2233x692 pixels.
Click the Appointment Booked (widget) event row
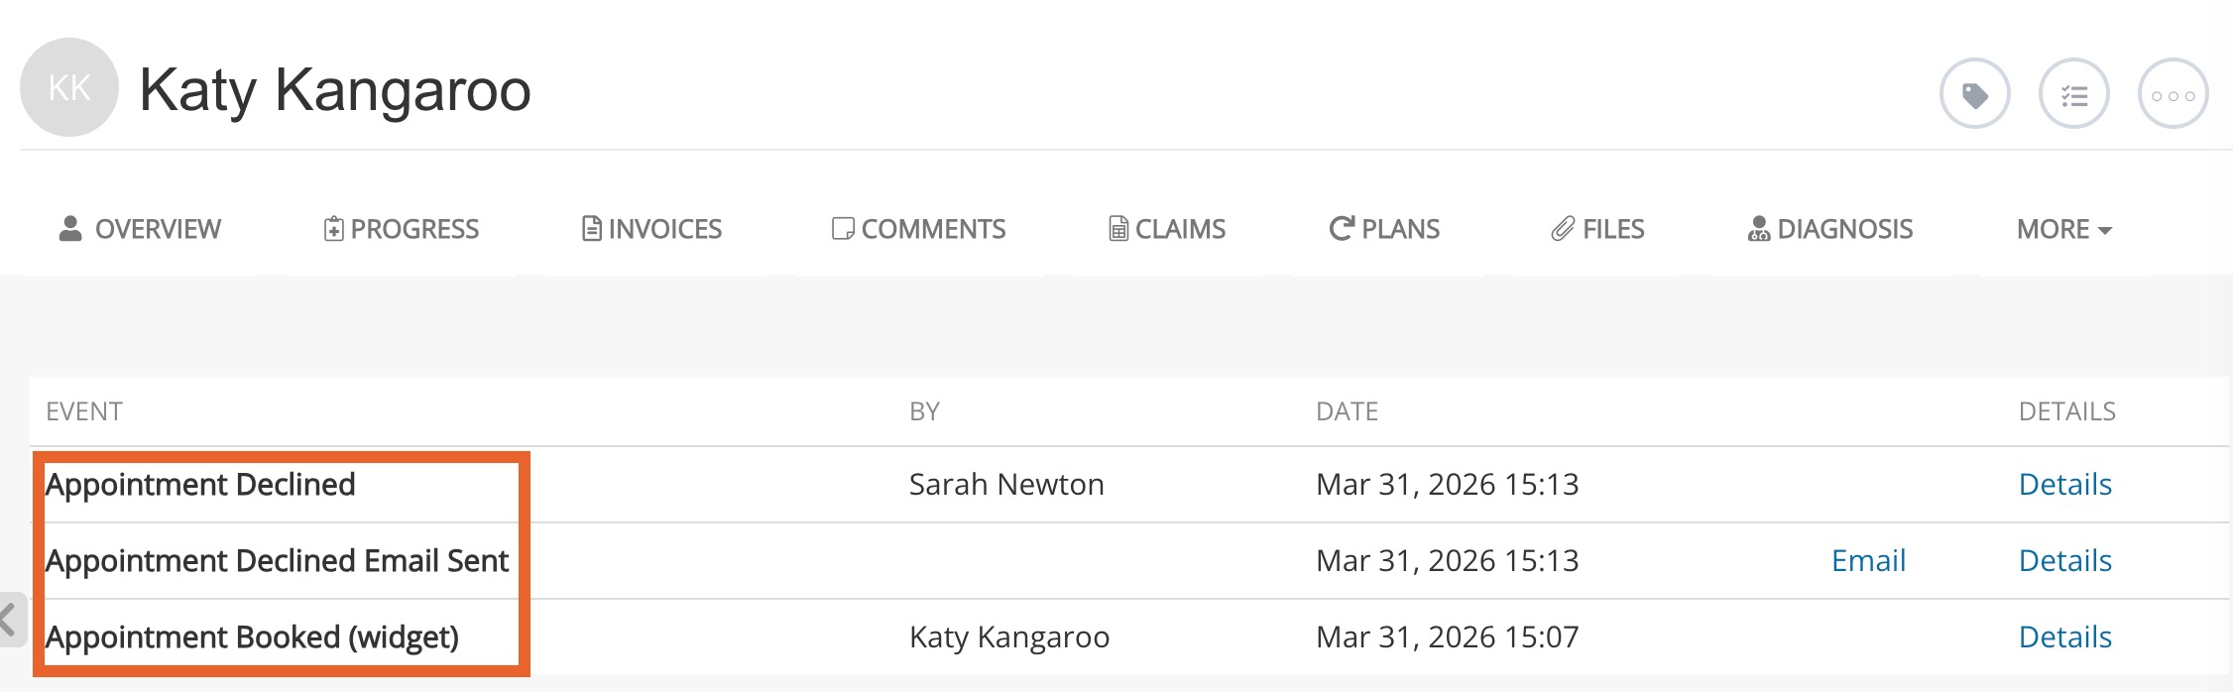coord(252,636)
